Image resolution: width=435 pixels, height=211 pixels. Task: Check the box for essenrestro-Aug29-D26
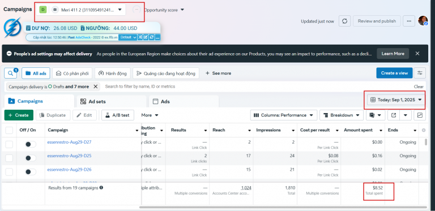tap(10, 172)
